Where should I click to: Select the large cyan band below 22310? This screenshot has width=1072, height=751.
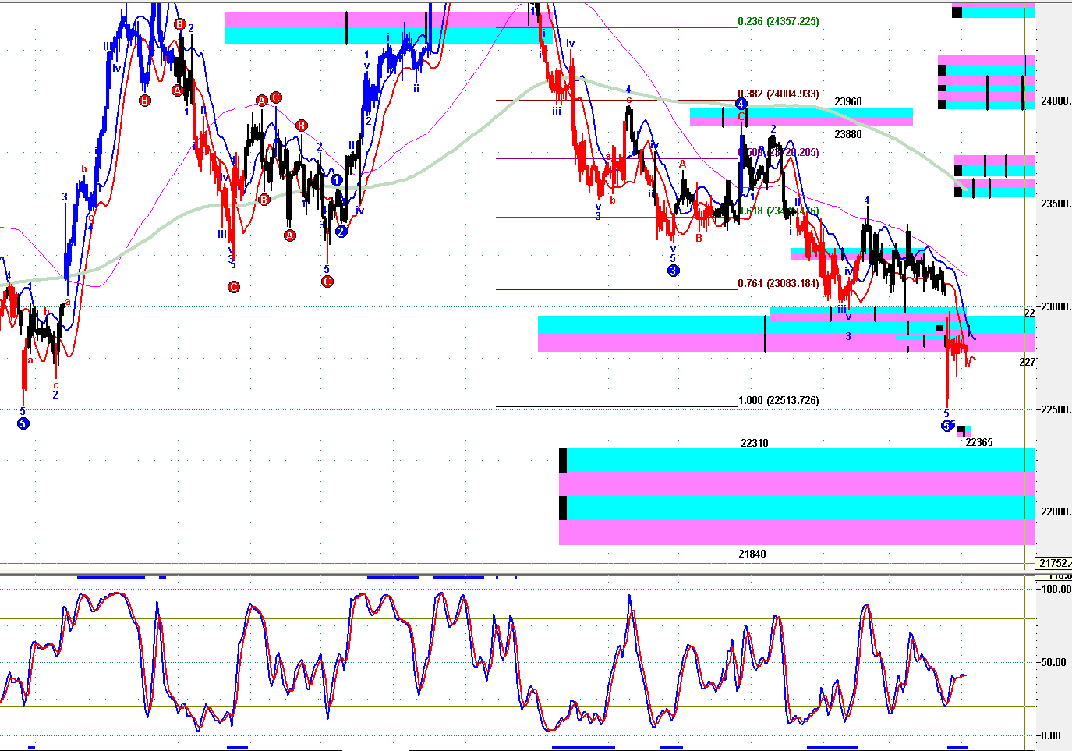(x=795, y=460)
